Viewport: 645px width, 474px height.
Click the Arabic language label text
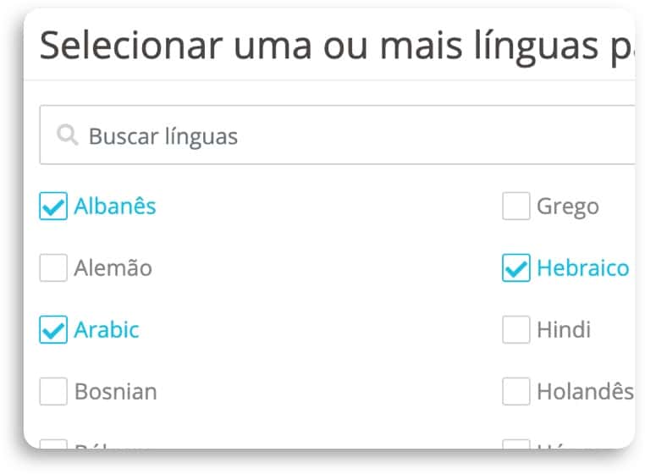coord(107,329)
